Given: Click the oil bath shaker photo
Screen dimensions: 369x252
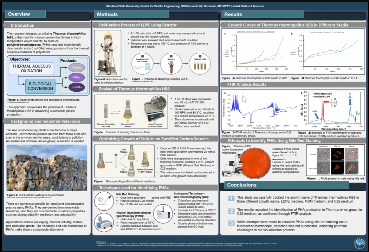Looking at the screenshot, I should (155, 109).
